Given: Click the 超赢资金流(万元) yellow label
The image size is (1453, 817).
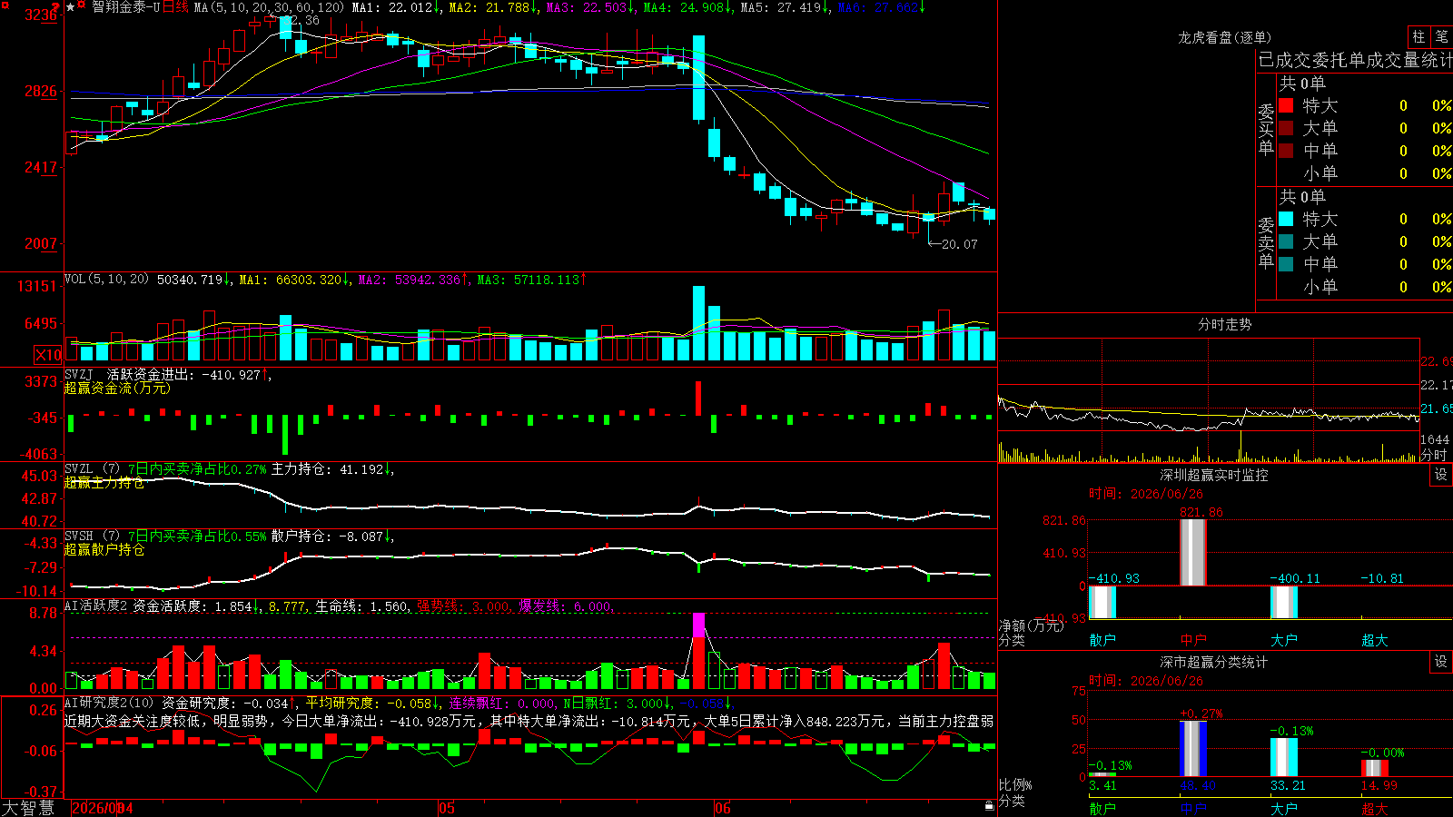Looking at the screenshot, I should coord(117,388).
